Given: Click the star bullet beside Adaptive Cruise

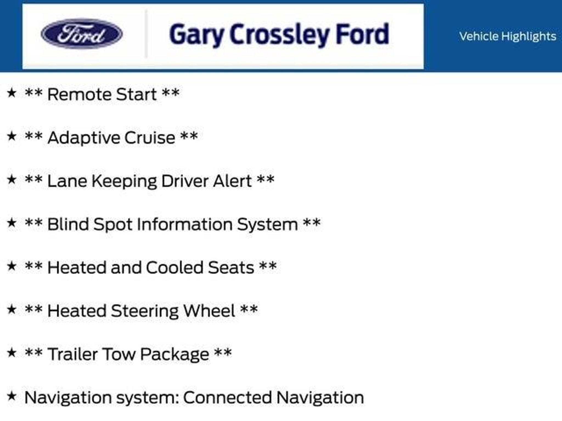Looking at the screenshot, I should coord(12,136).
